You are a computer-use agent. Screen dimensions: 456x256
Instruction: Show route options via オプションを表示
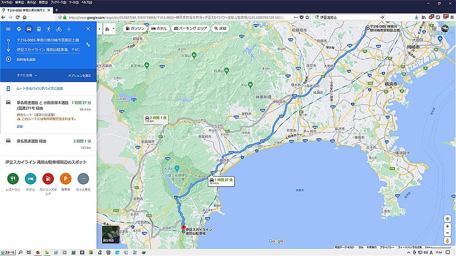pos(79,76)
